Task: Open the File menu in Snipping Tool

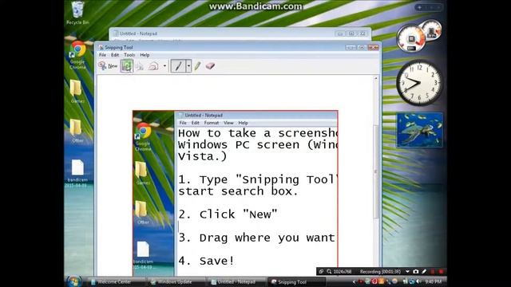Action: pos(102,55)
